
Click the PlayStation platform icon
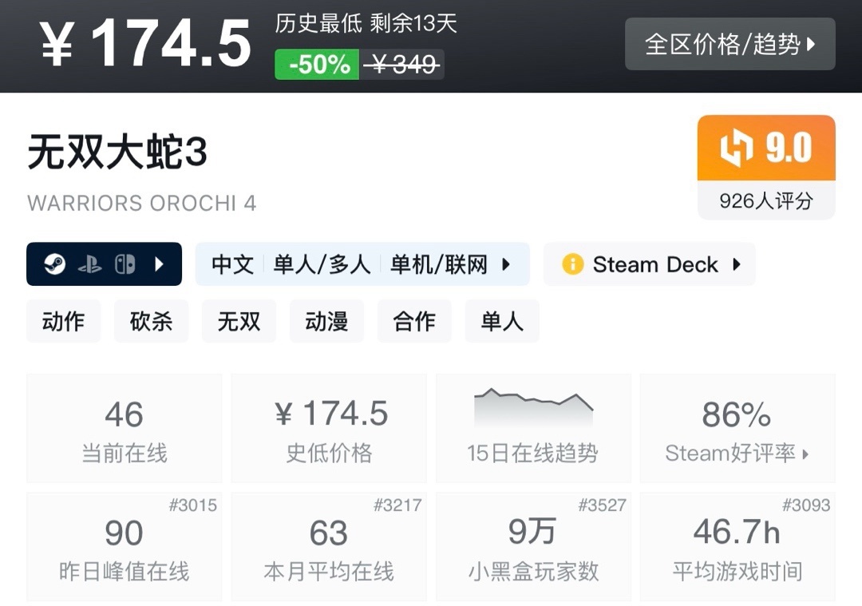click(x=89, y=265)
